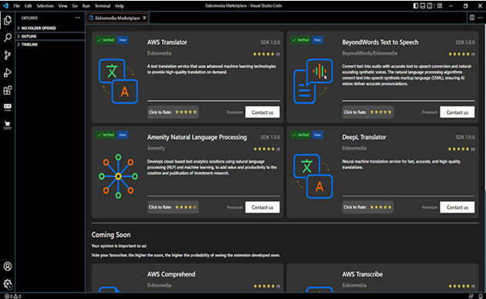Click the BeyondWords Text to Speech title

click(x=380, y=42)
